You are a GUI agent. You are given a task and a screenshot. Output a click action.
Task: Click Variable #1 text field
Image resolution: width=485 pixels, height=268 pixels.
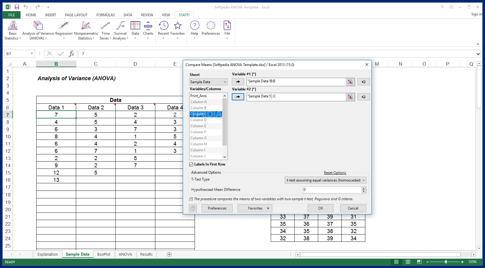(x=296, y=82)
